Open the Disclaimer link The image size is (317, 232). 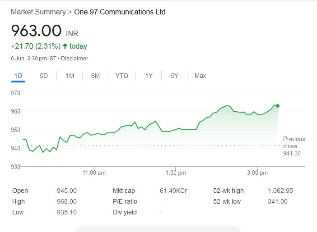tap(75, 59)
